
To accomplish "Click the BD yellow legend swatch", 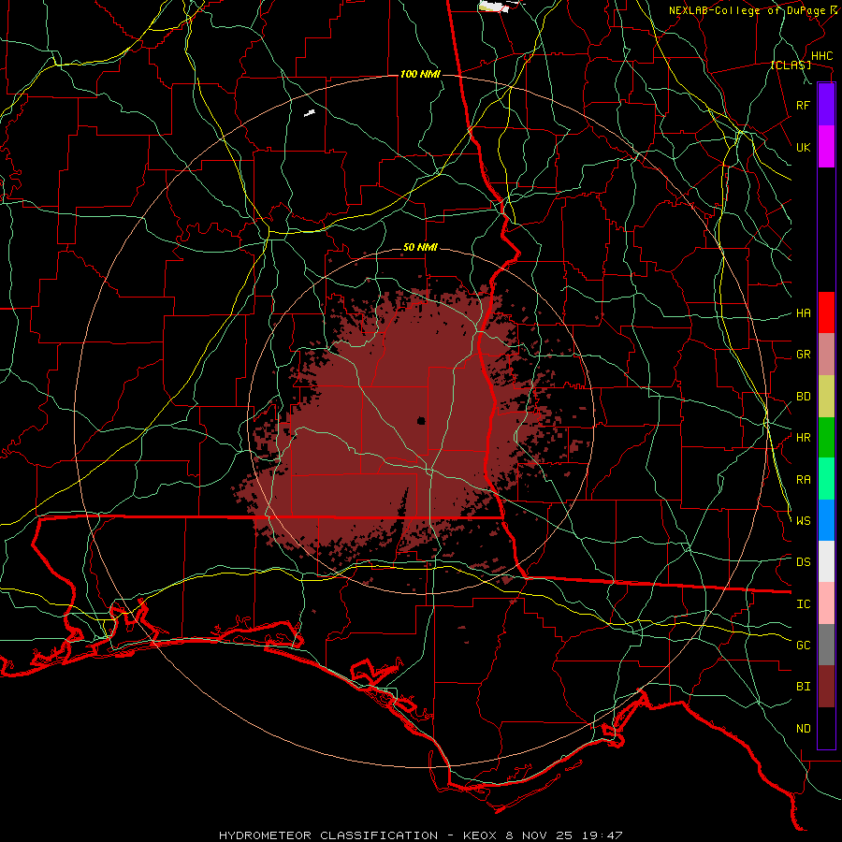I will click(826, 396).
